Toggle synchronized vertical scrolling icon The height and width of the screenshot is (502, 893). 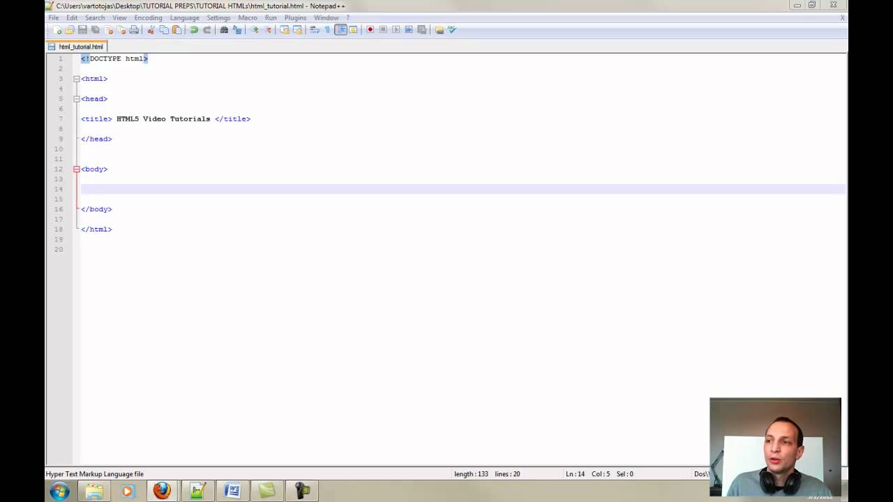[285, 30]
